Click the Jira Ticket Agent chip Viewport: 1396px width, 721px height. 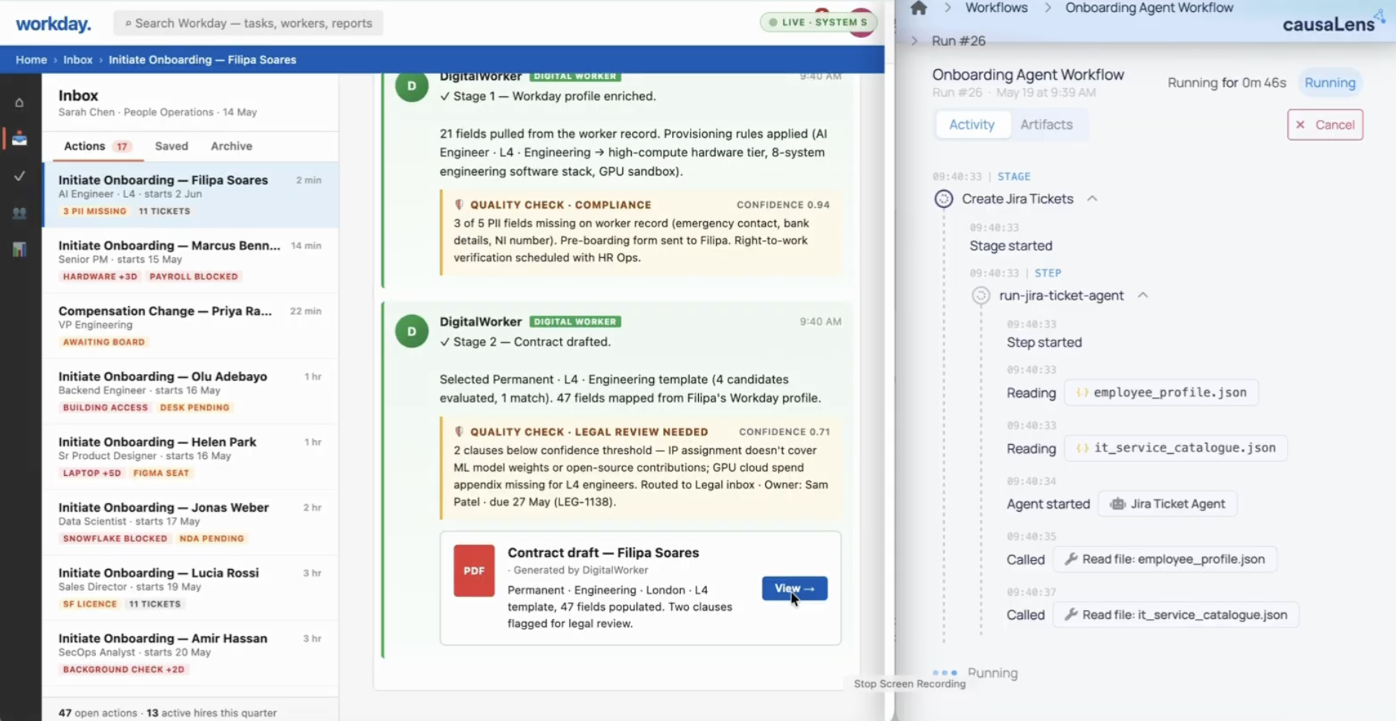[x=1167, y=504]
